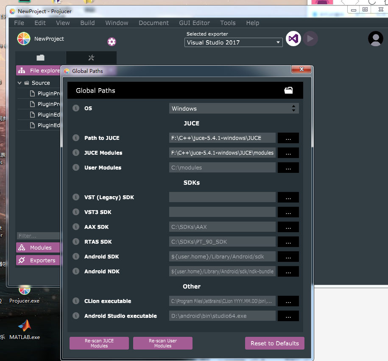Select the first PluginPr file in Source
The height and width of the screenshot is (361, 388).
tap(45, 94)
